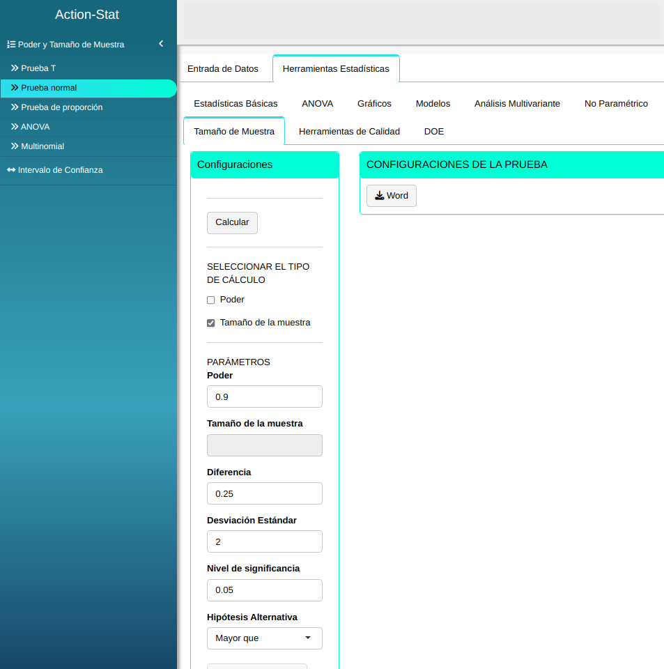The height and width of the screenshot is (669, 664).
Task: Click the double-chevron icon next to Prueba T
Action: tap(15, 68)
